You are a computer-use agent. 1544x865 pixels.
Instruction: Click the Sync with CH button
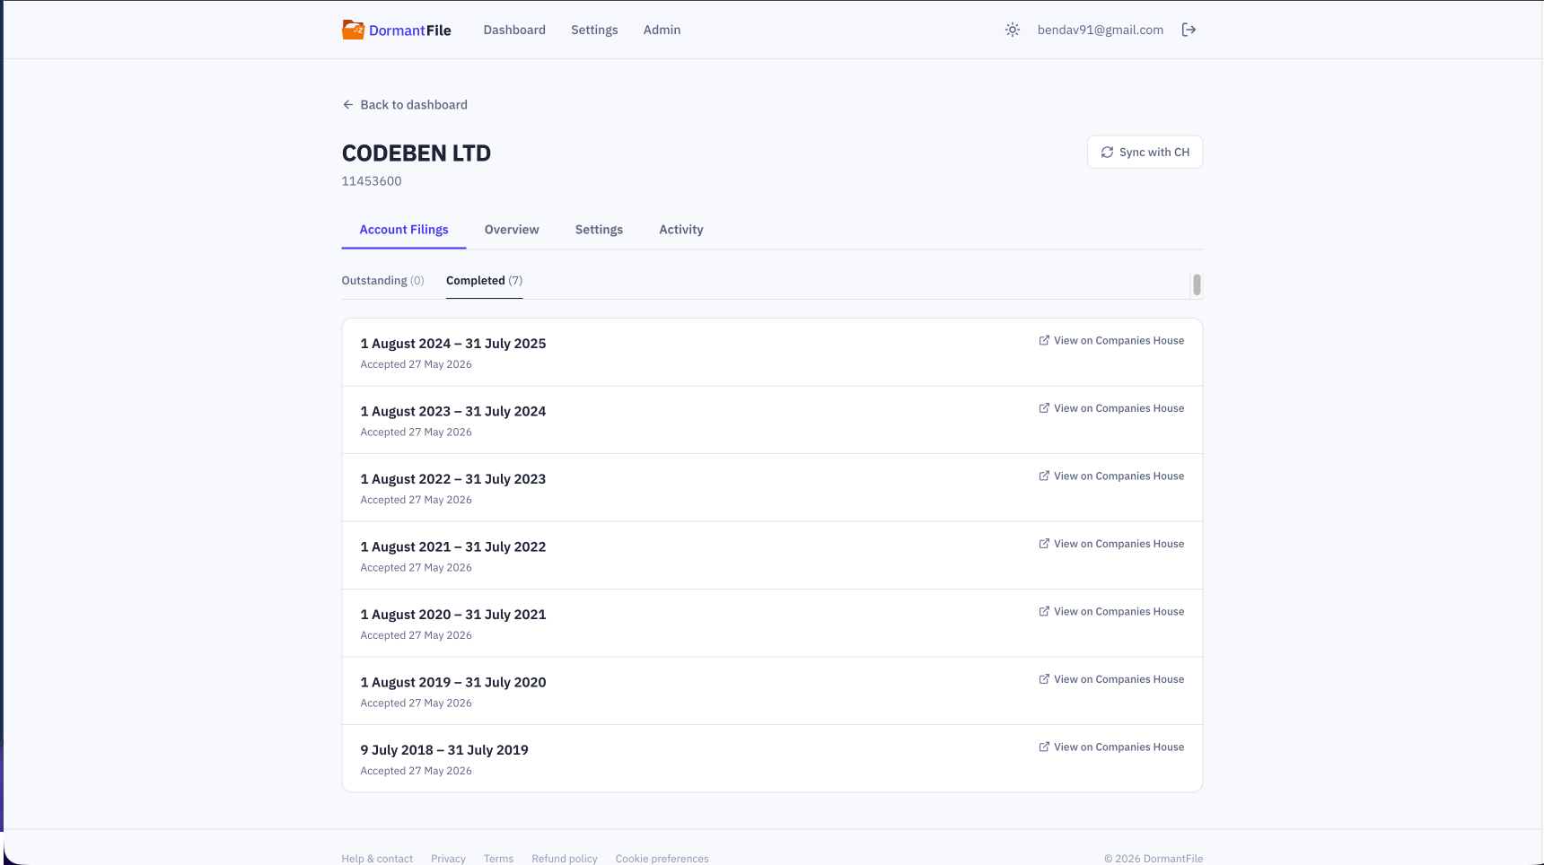(x=1145, y=153)
